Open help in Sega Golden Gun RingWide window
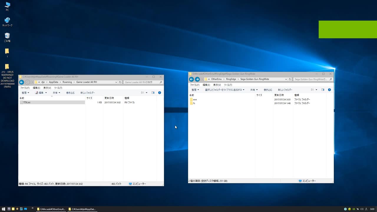The height and width of the screenshot is (212, 377). (329, 90)
